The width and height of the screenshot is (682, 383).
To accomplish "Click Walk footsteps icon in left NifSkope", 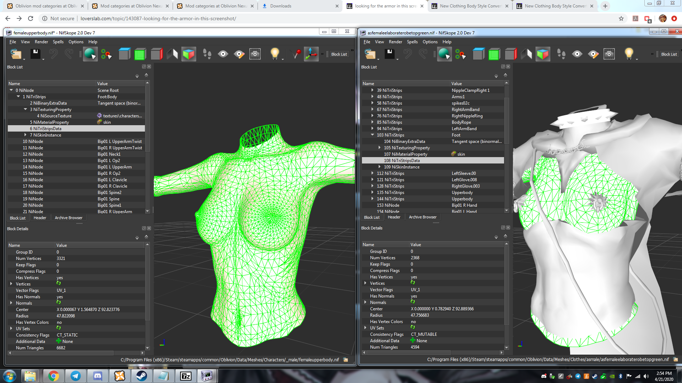I will [x=207, y=54].
